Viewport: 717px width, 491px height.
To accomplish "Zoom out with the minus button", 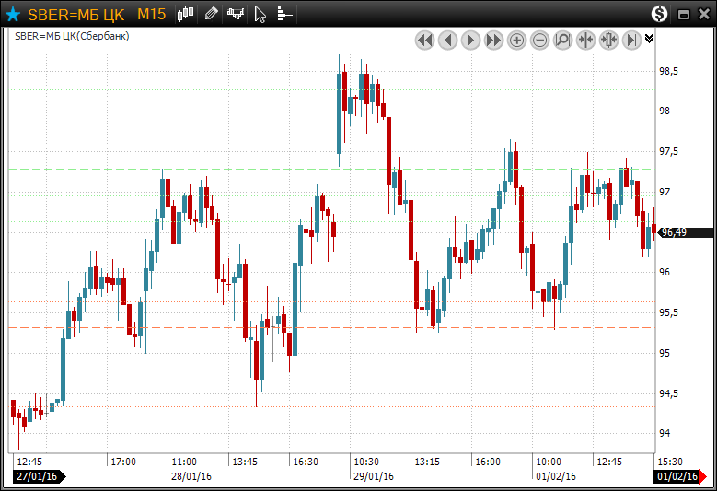I will [539, 40].
